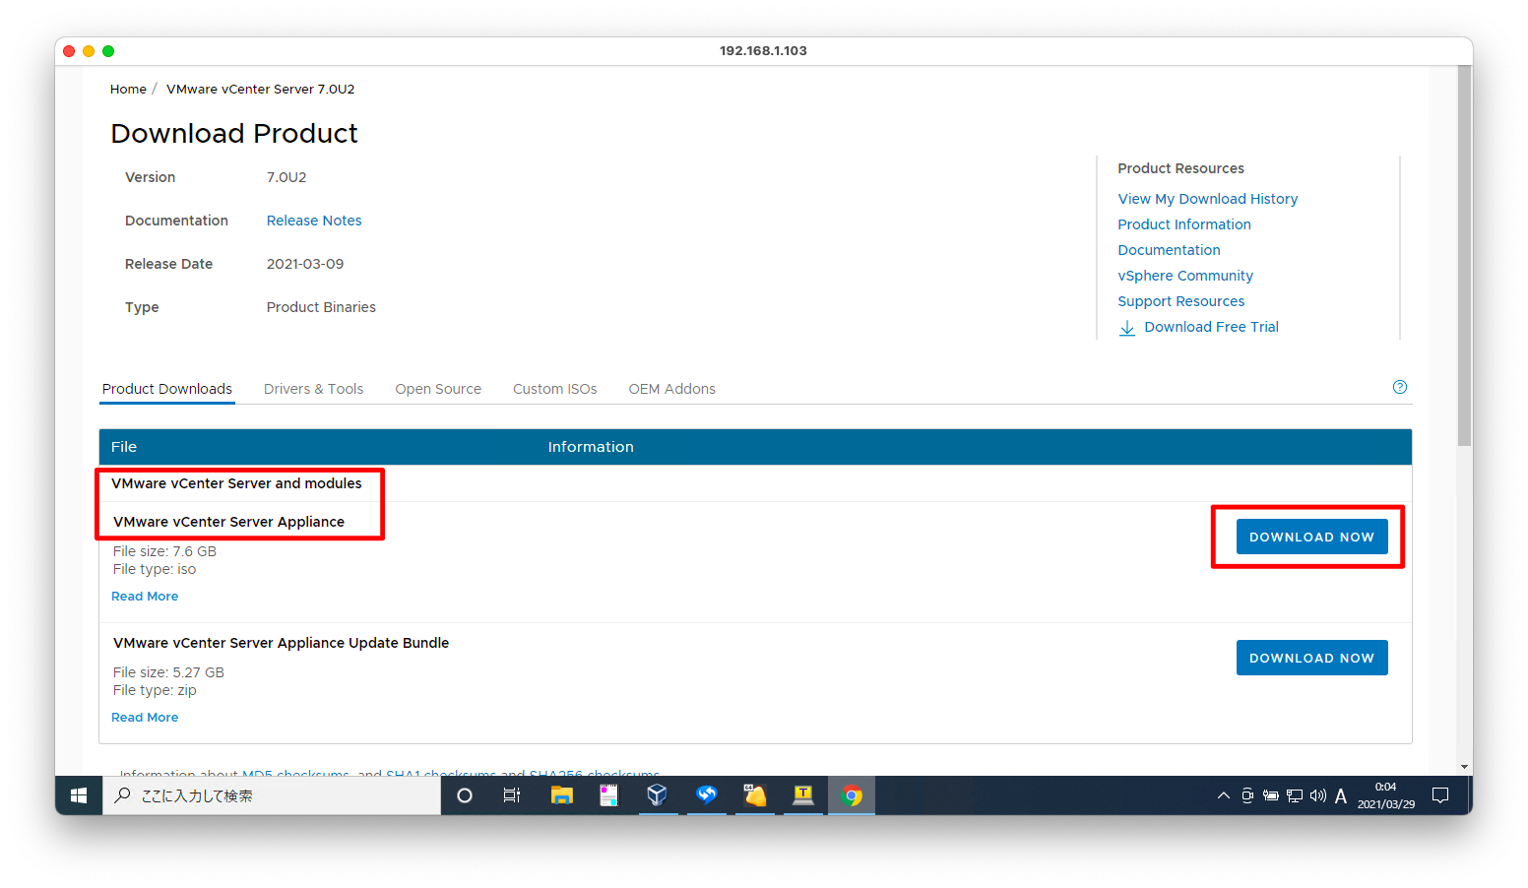Screen dimensions: 1528x888
Task: Click the 'Product Binaries' type value
Action: 321,307
